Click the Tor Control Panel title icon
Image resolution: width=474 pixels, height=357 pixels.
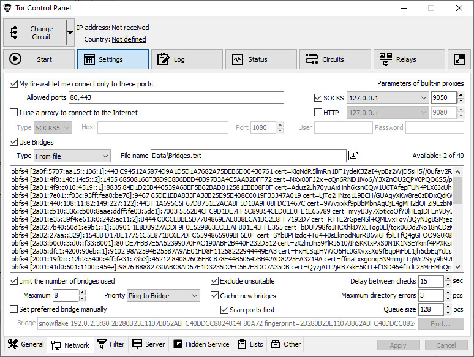[7, 8]
